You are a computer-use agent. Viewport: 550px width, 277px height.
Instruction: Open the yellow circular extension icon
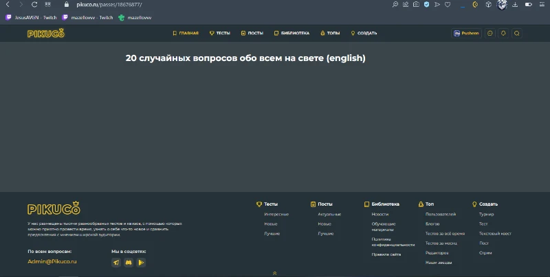tap(475, 5)
